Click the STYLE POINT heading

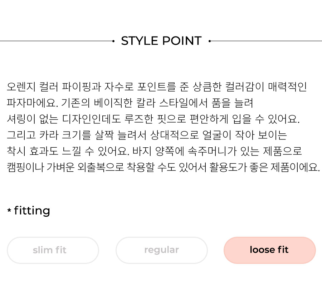161,41
